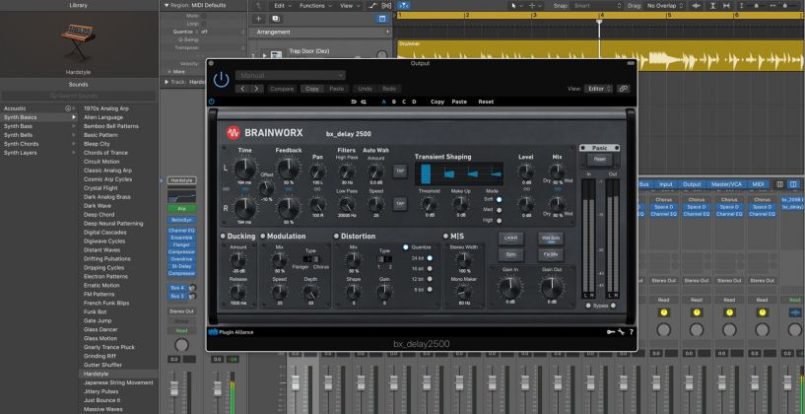This screenshot has height=414, width=805.
Task: Open the key license icon in the plugin footer
Action: [610, 332]
